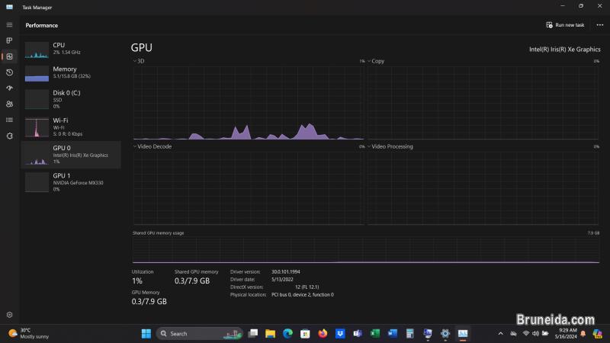Open Windows Start menu on taskbar
This screenshot has height=343, width=610.
pos(146,333)
